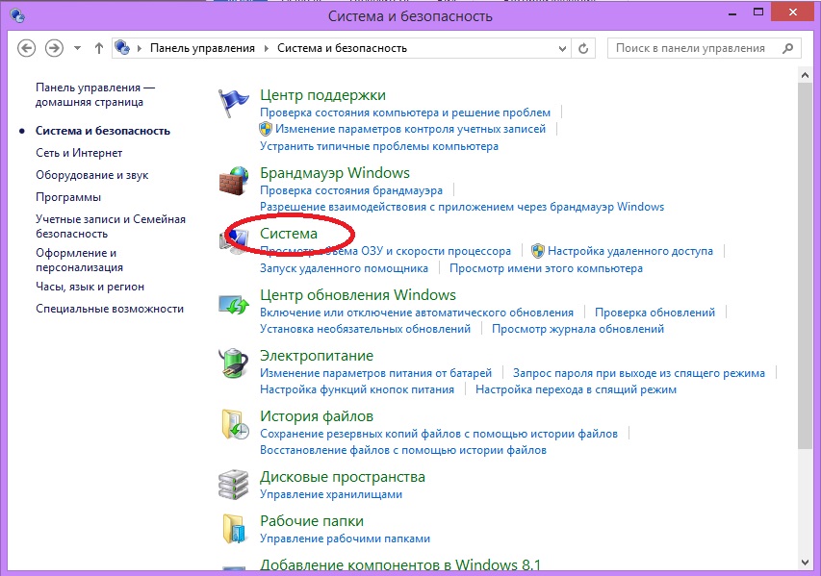The height and width of the screenshot is (576, 821).
Task: Refresh the Control Panel view
Action: (583, 48)
